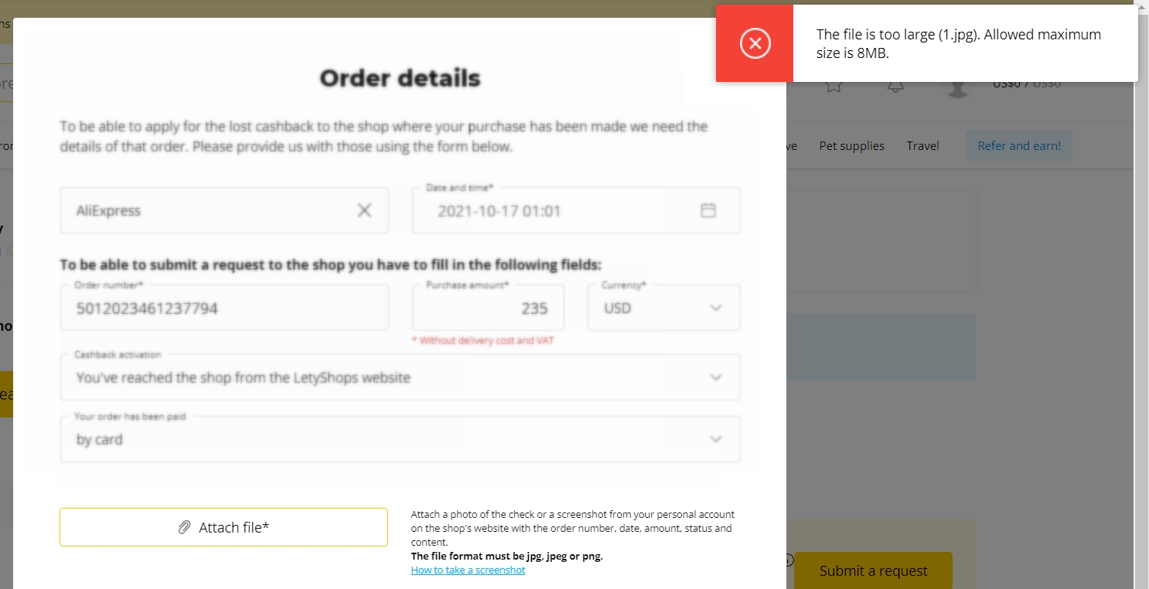
Task: Click the Refer and earn! button
Action: (1018, 145)
